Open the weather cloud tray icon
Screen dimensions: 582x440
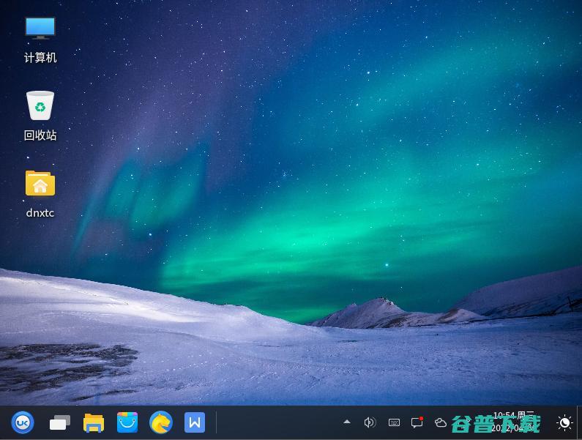[x=441, y=422]
